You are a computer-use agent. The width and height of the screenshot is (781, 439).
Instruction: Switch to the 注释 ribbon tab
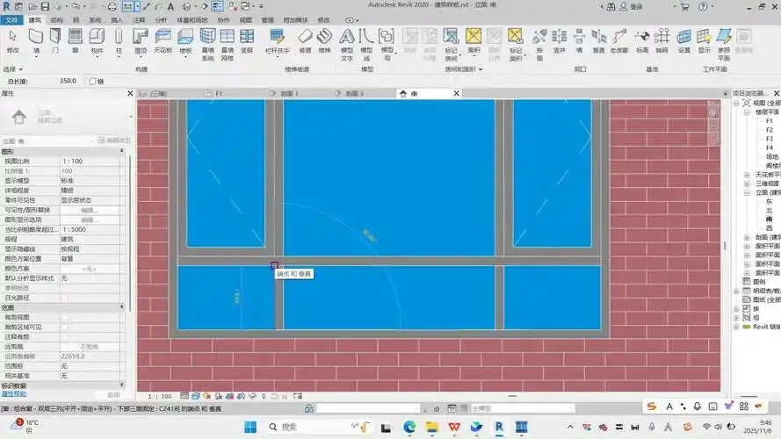(x=139, y=20)
